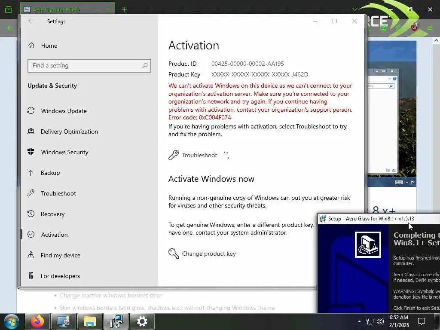The width and height of the screenshot is (440, 330).
Task: Close the Aero Glass browser tab
Action: 108,10
